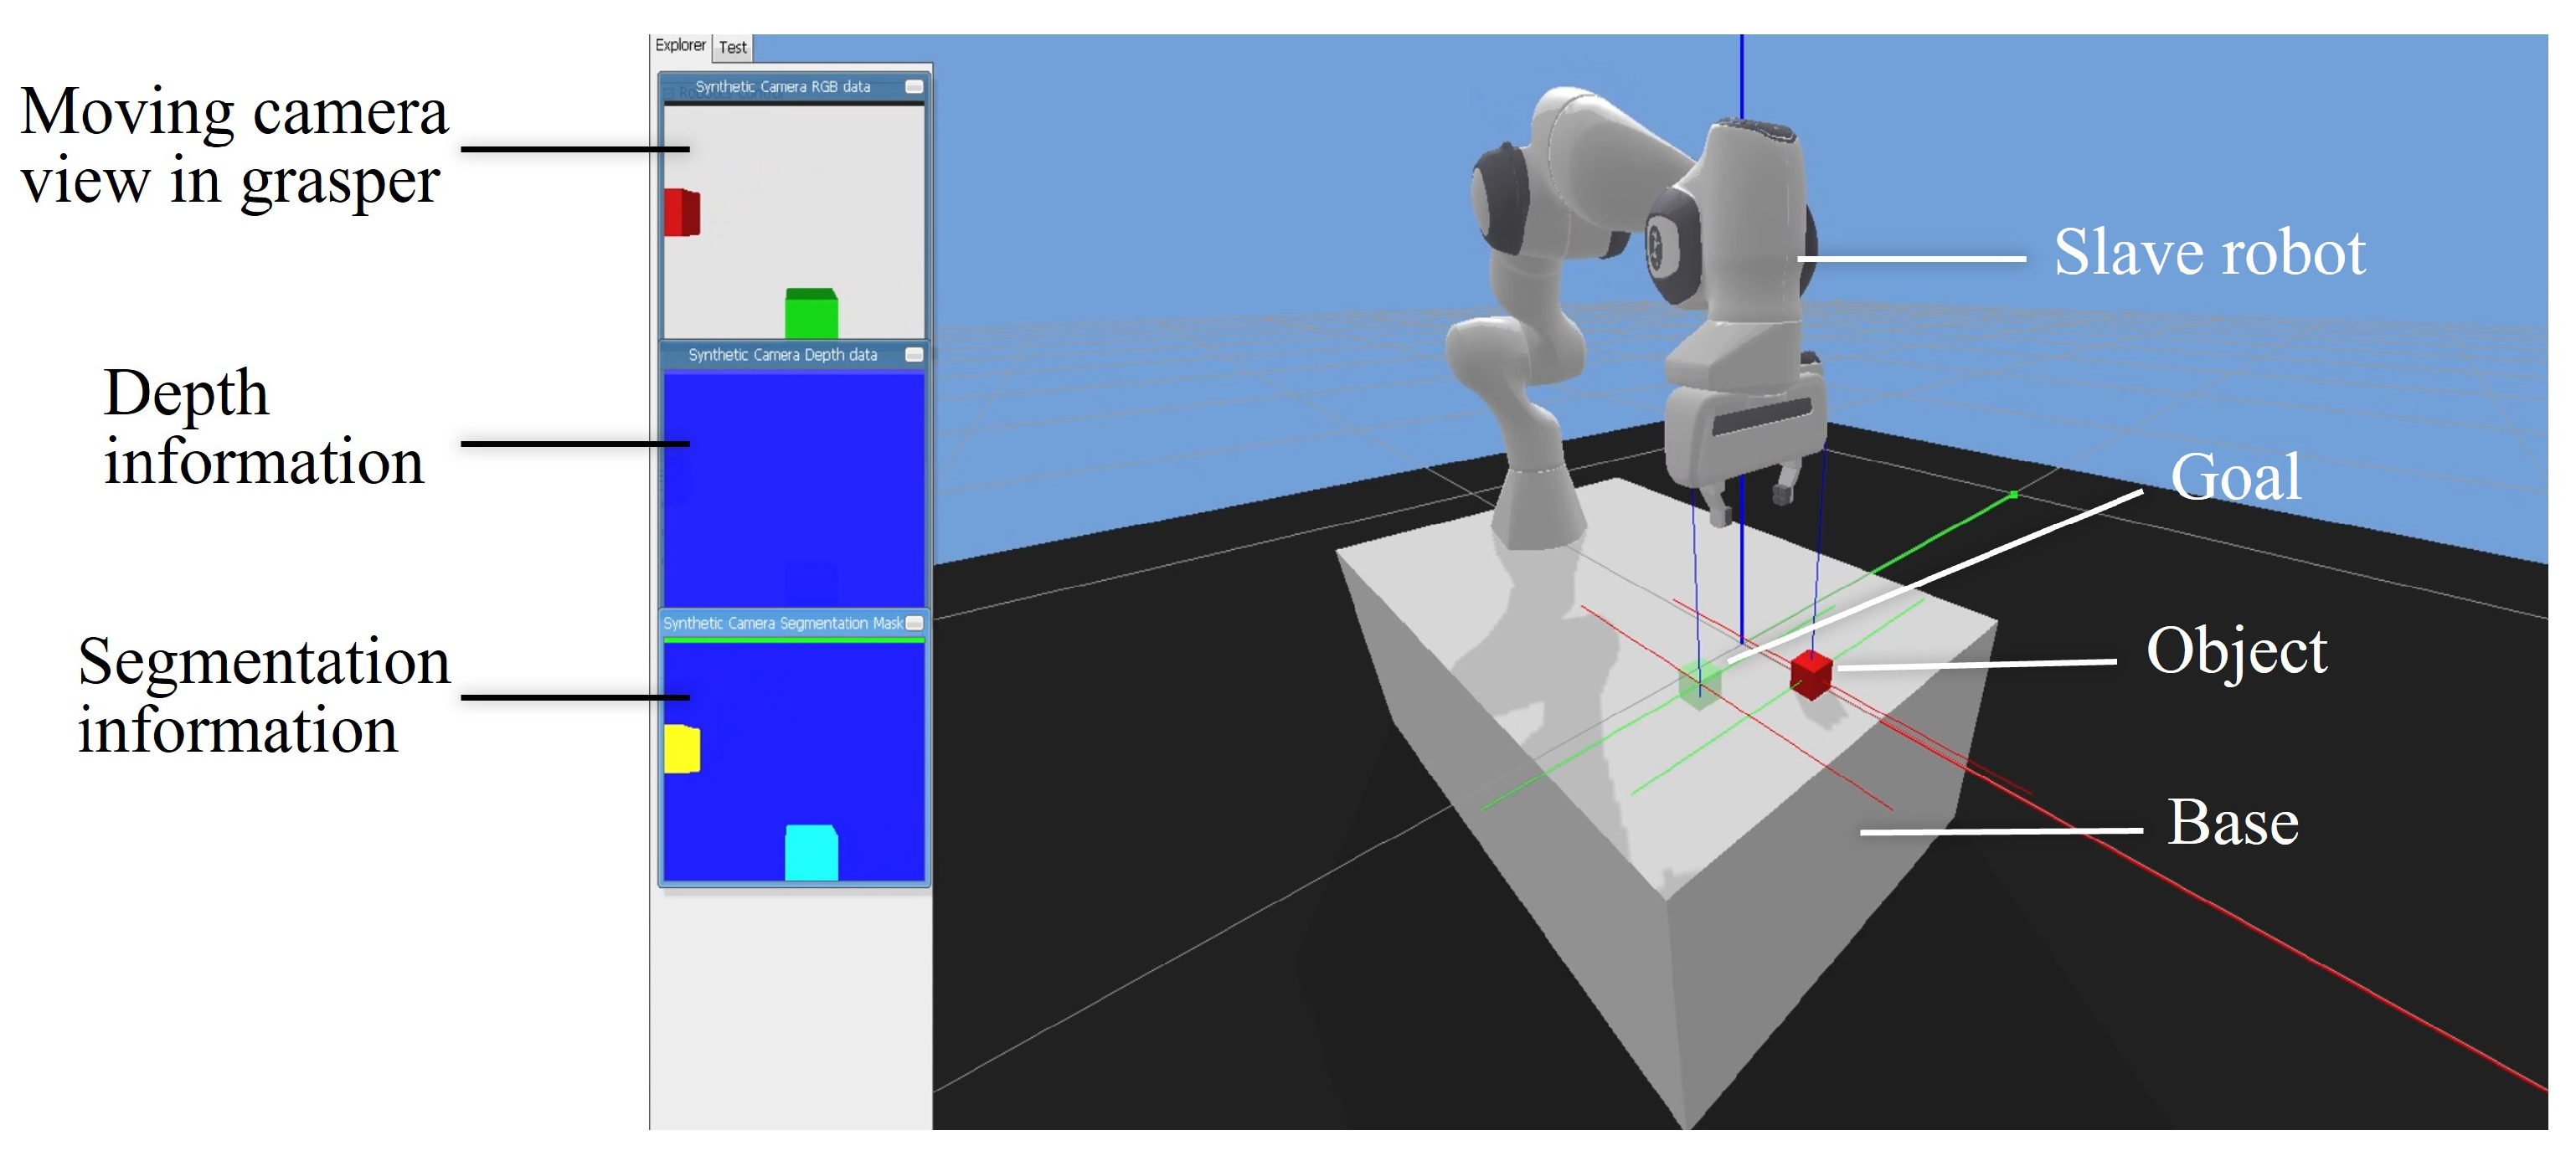Collapse the Synthetic Camera RGB data window
2576x1161 pixels.
[914, 87]
